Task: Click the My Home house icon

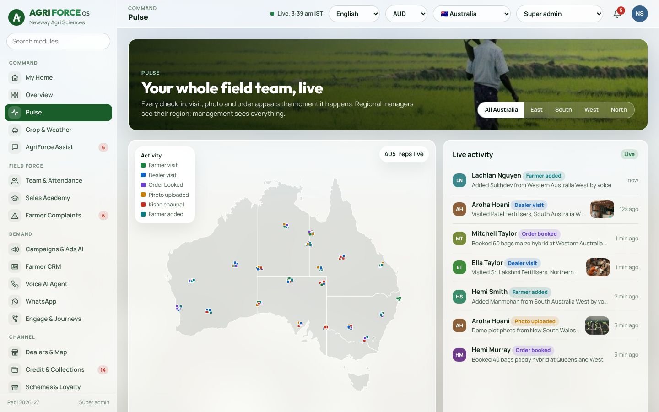Action: [15, 78]
